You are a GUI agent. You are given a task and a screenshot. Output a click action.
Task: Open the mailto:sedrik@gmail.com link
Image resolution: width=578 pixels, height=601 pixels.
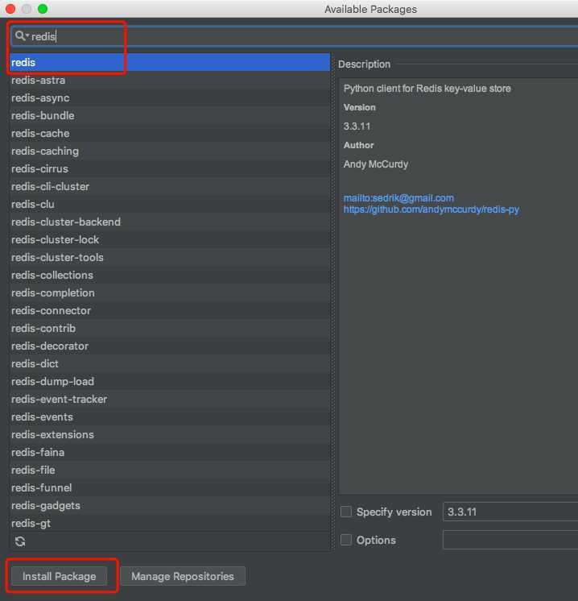[398, 198]
